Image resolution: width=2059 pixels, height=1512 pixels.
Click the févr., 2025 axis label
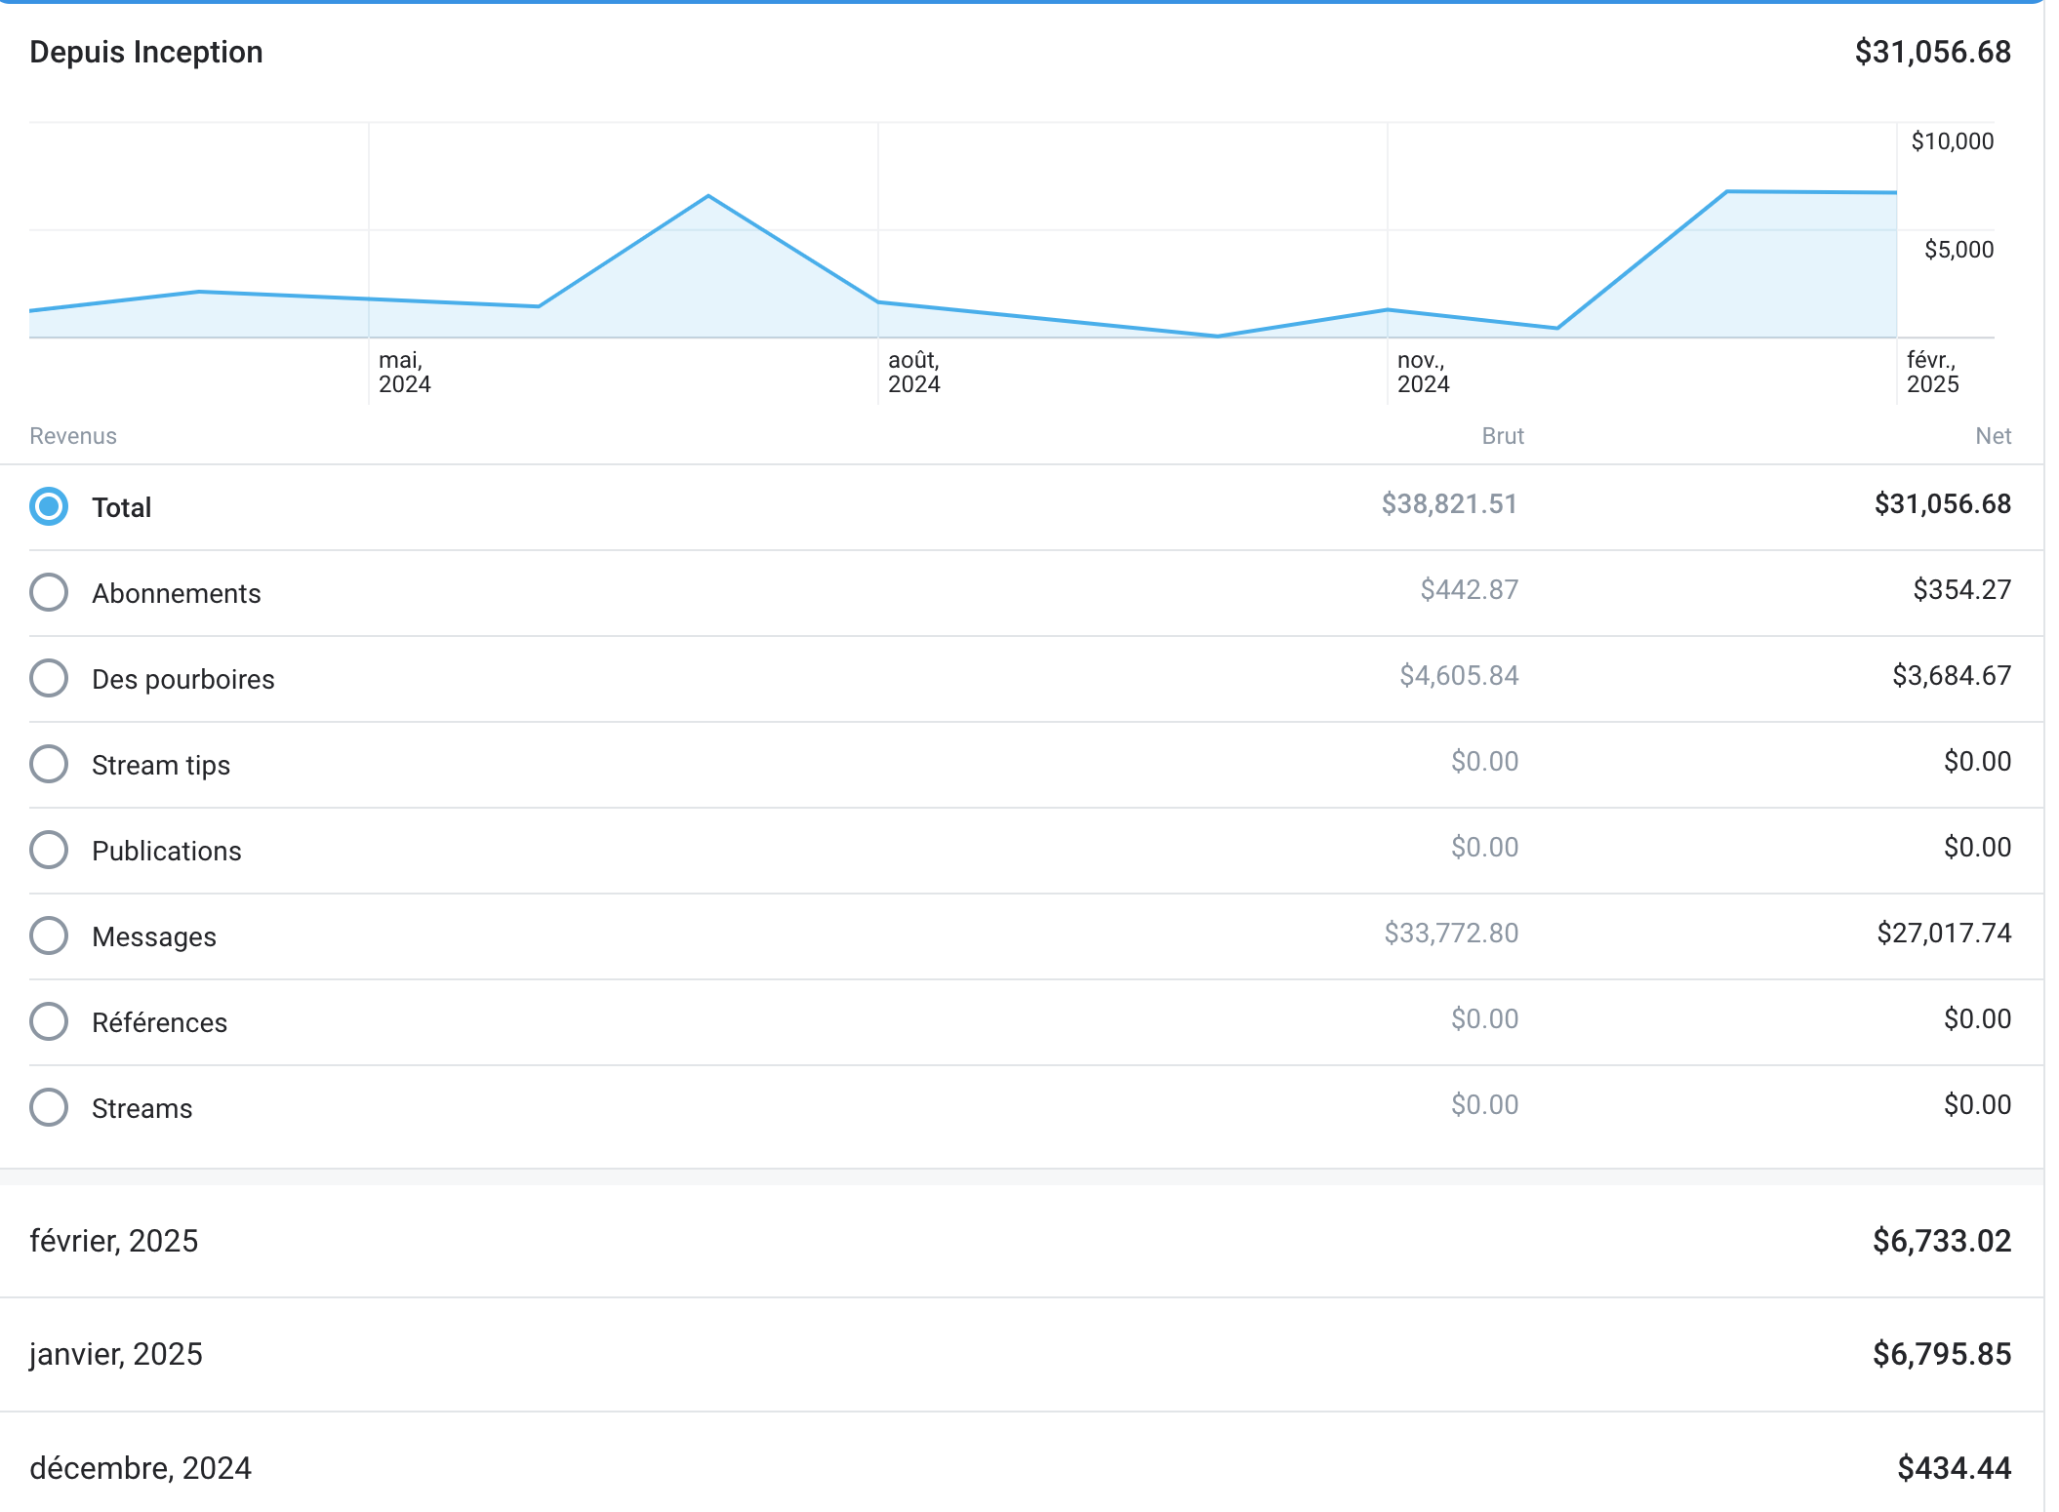tap(1932, 373)
